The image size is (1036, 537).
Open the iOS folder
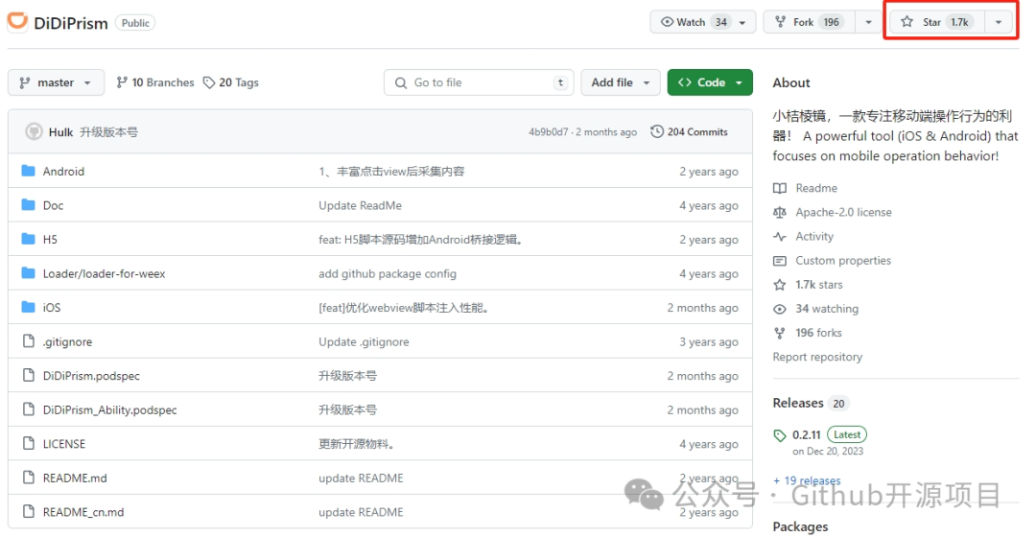(52, 307)
